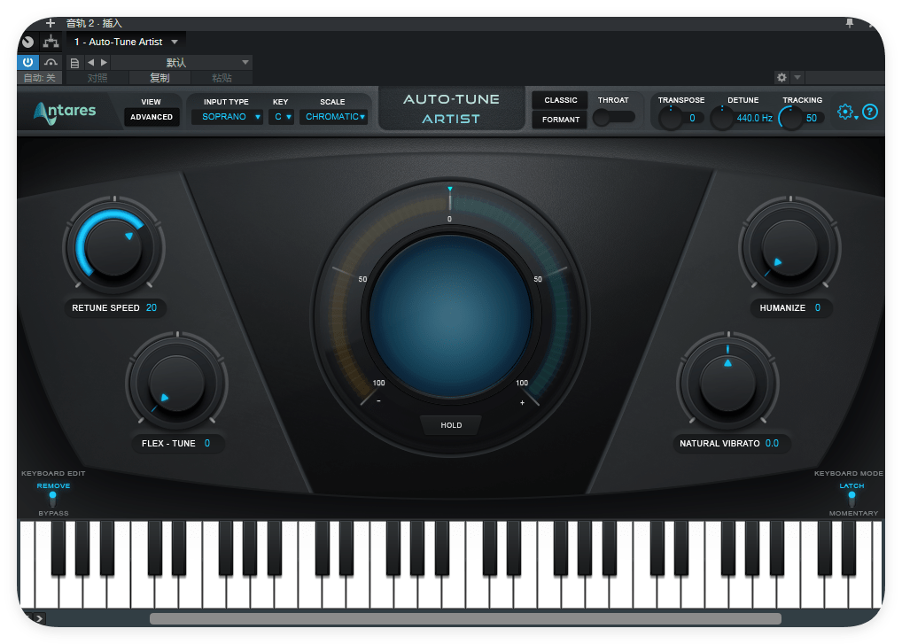The image size is (902, 644).
Task: Click the AUTO-TUNE ARTIST title display
Action: (451, 109)
